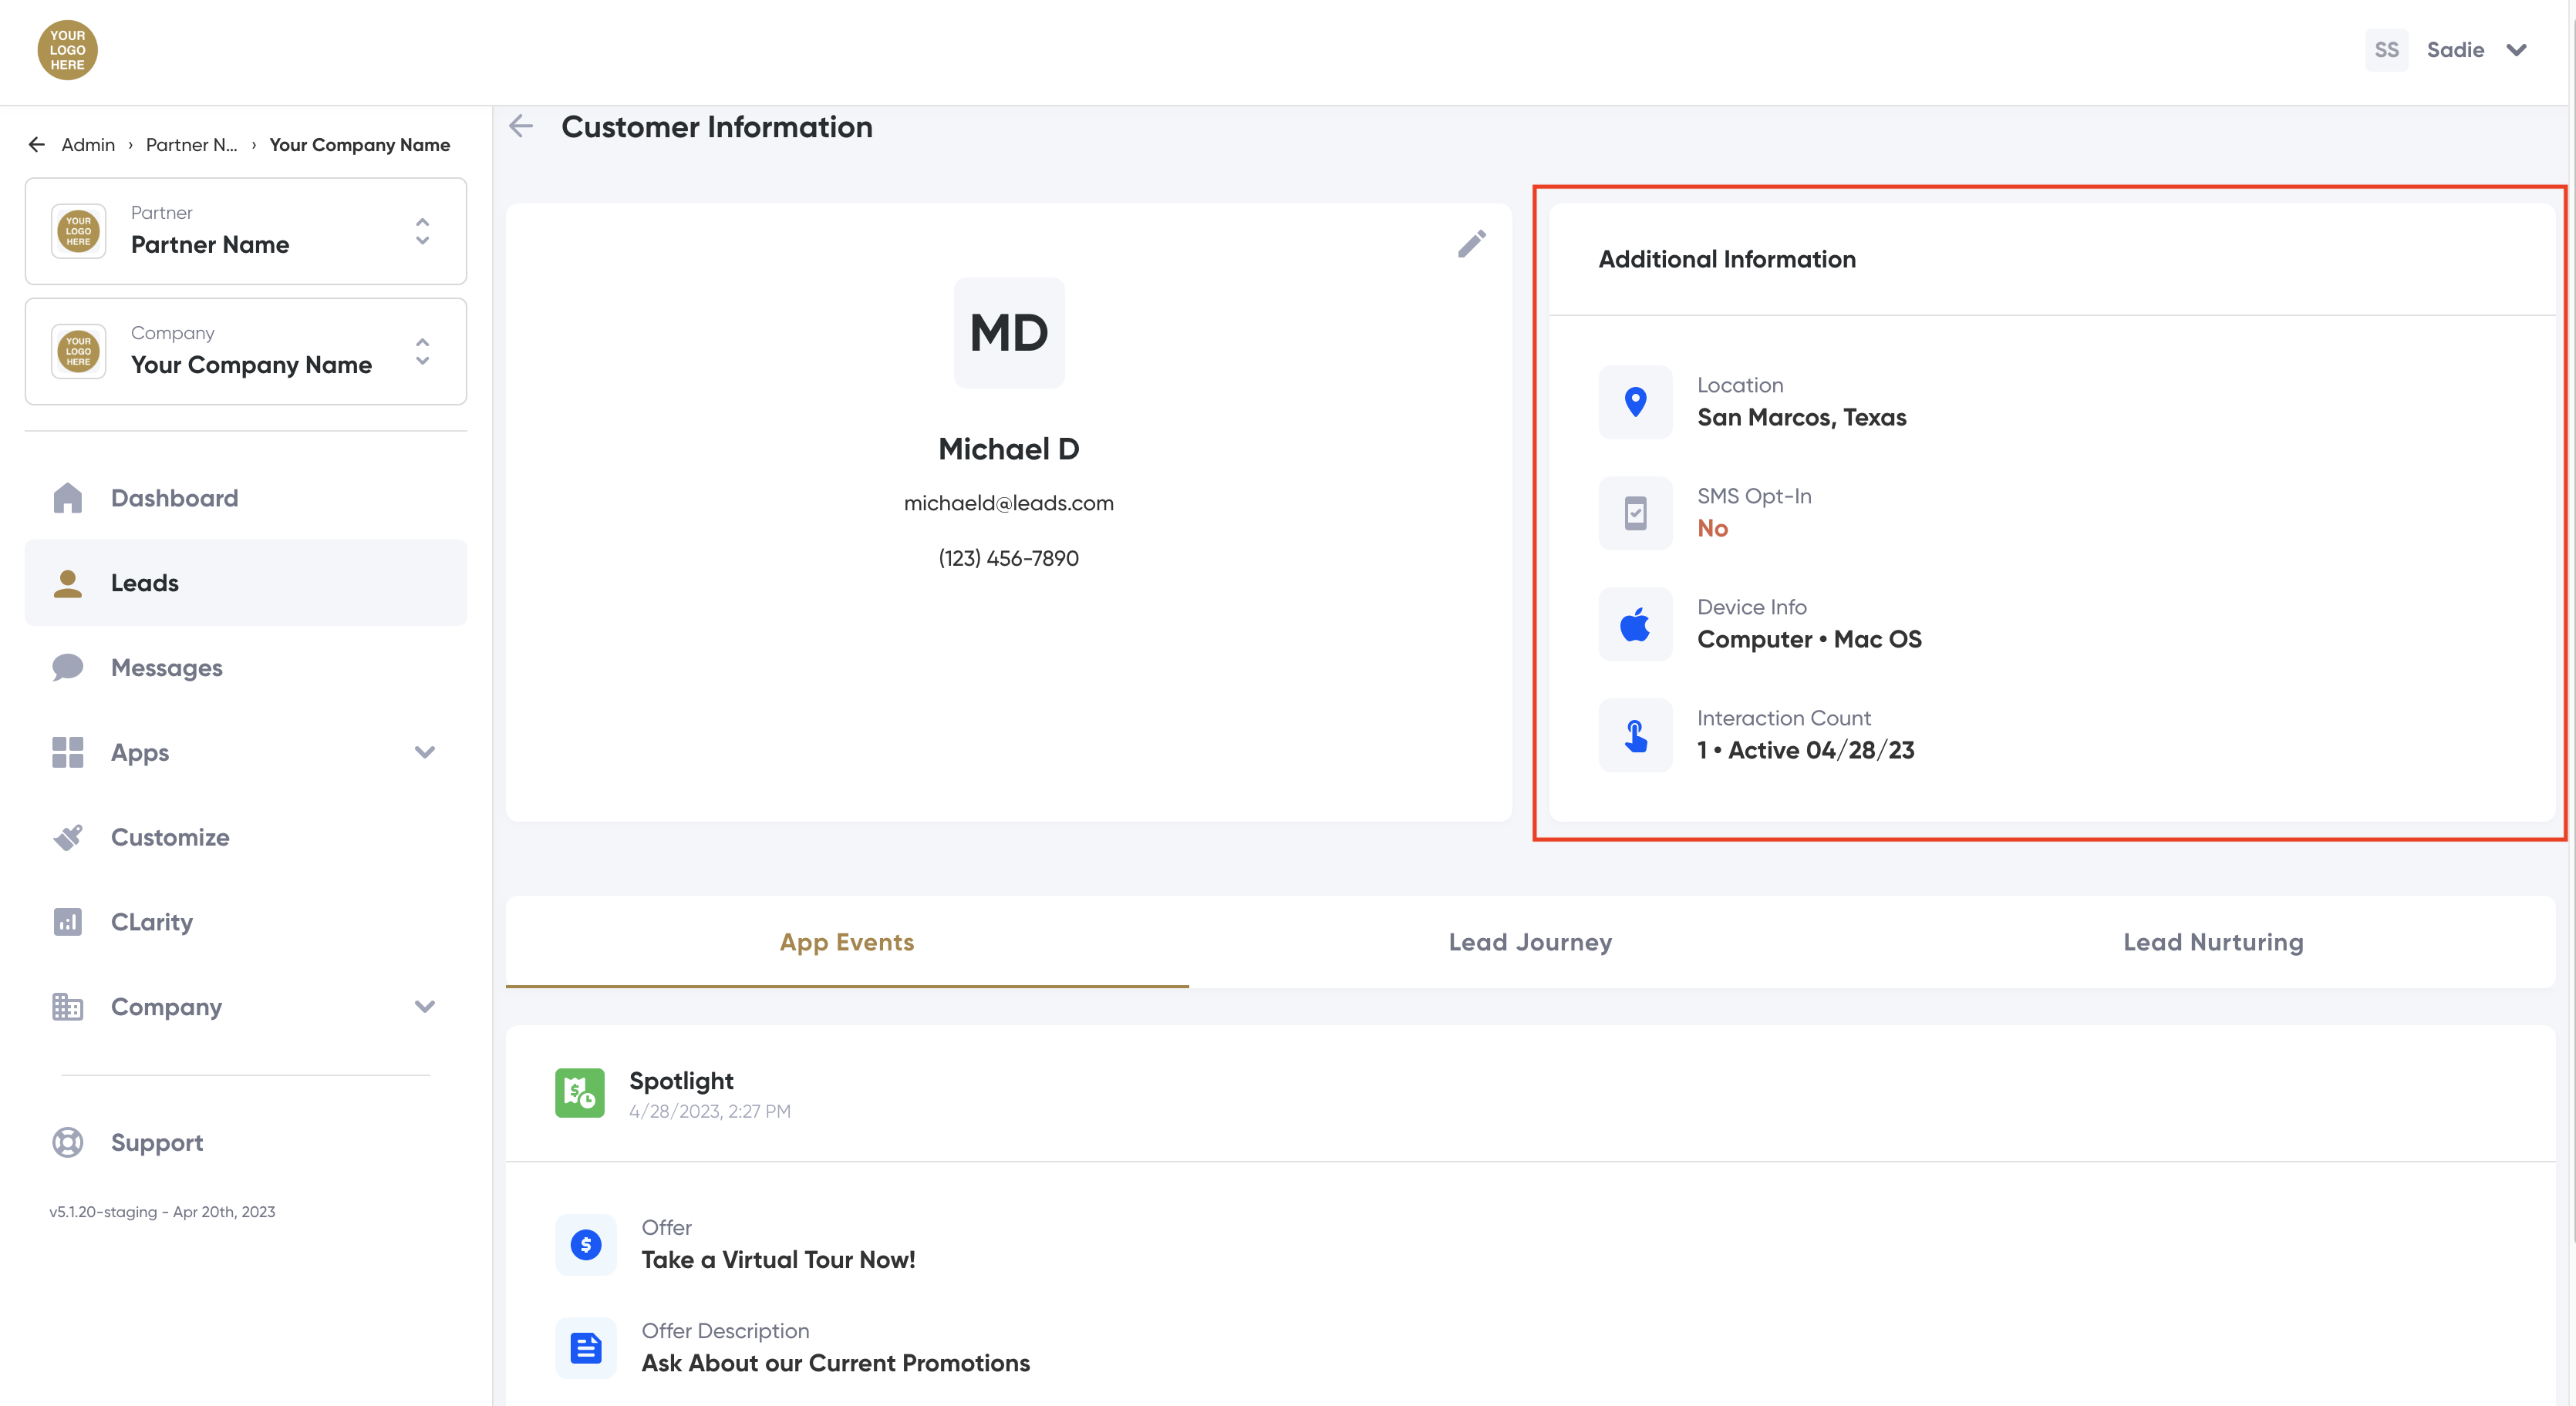Expand the Apps menu chevron
Image resolution: width=2576 pixels, height=1406 pixels.
[x=425, y=752]
